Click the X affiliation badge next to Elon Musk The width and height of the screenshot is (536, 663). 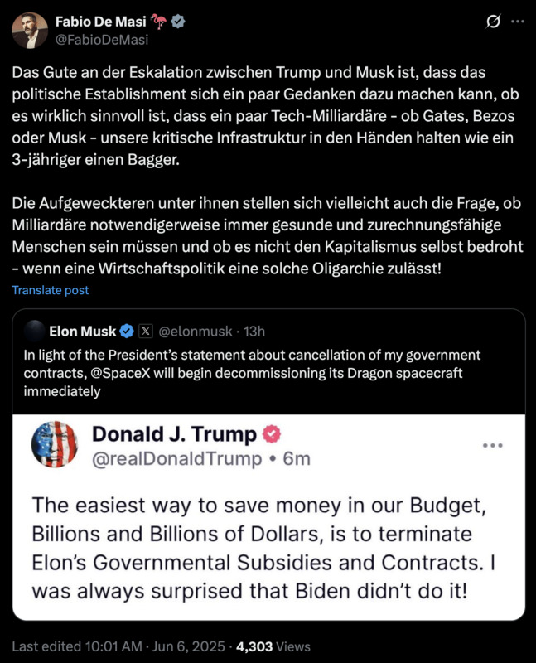pyautogui.click(x=145, y=331)
